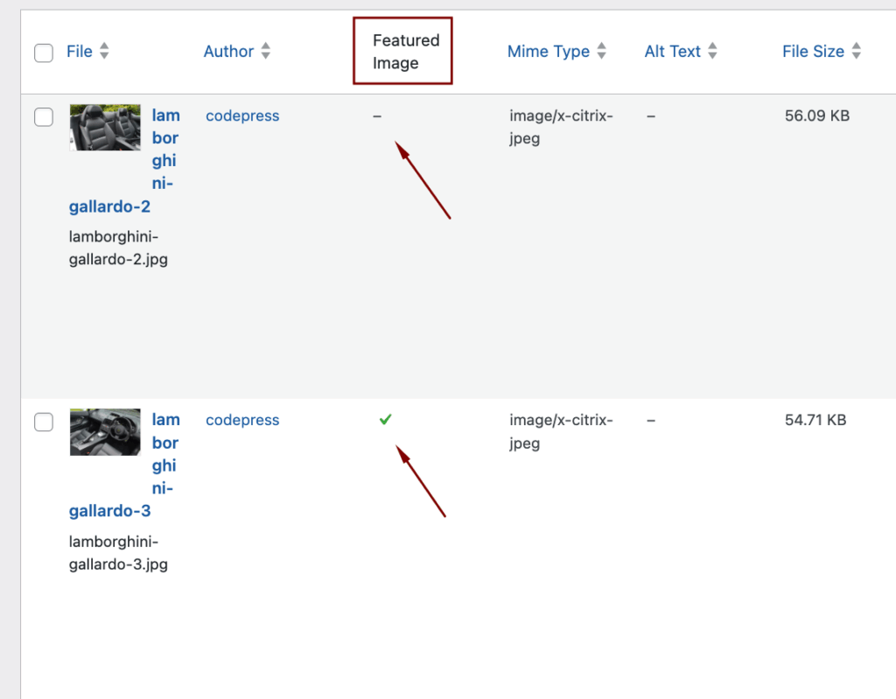Click the sort arrows next to Mime Type
Screen dimensions: 896x699
click(x=601, y=51)
